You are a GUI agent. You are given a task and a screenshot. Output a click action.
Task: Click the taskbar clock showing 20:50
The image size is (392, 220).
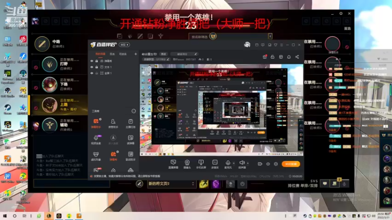[x=382, y=216]
